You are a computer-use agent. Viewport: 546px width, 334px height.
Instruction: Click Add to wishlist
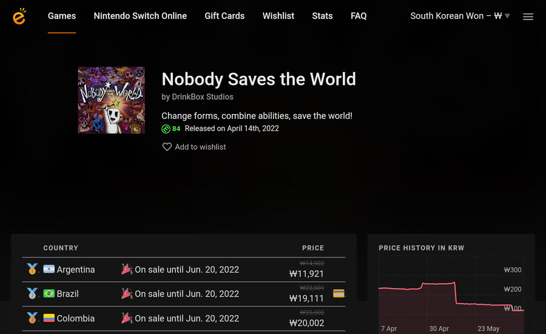pos(200,147)
